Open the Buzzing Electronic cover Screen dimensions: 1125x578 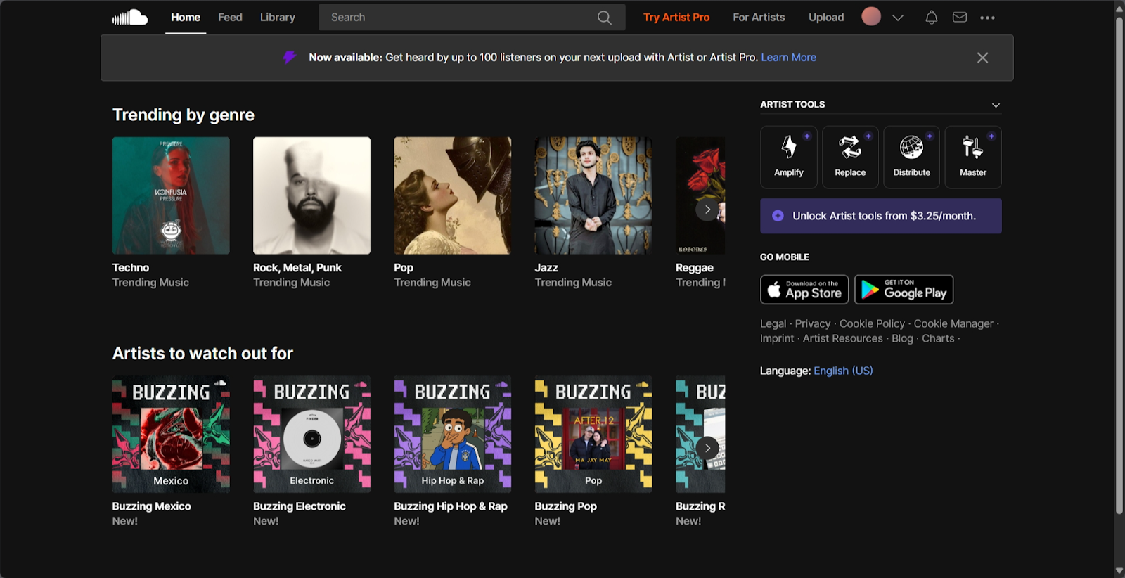click(311, 434)
